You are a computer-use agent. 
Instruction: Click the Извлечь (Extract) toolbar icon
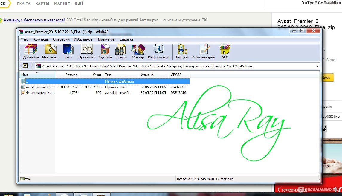[51, 51]
